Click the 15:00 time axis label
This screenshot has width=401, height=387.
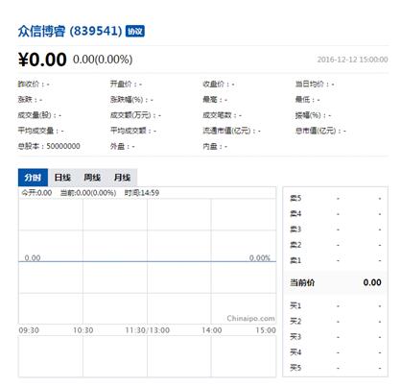coord(266,330)
